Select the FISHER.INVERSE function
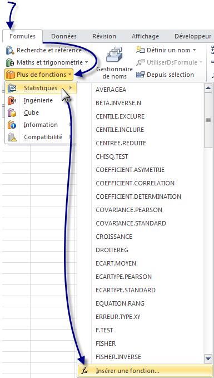 click(118, 357)
